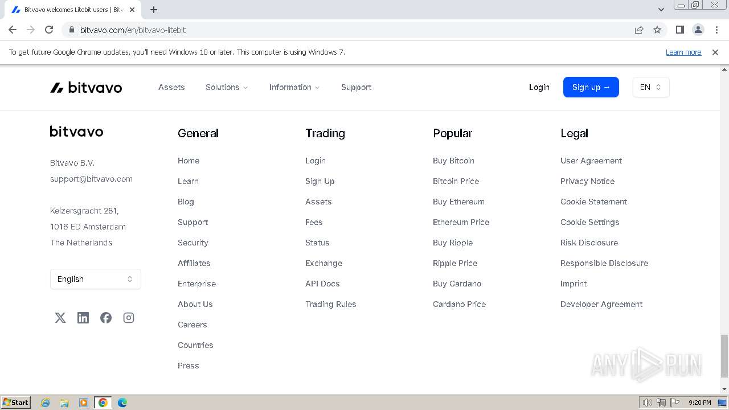Viewport: 729px width, 410px height.
Task: Bookmark this page with the star icon
Action: click(657, 30)
